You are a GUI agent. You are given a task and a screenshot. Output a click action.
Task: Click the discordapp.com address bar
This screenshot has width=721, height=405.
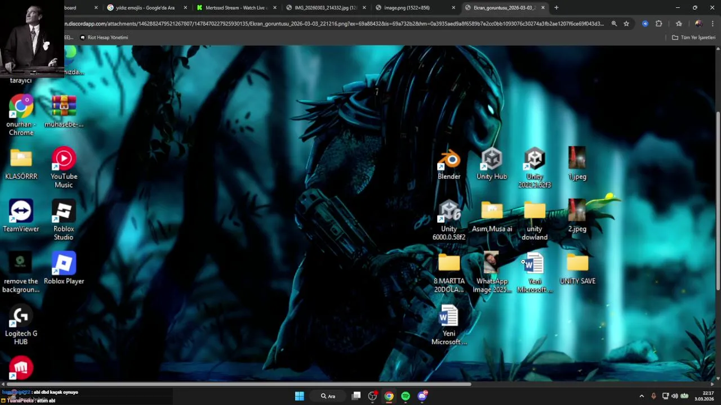334,24
